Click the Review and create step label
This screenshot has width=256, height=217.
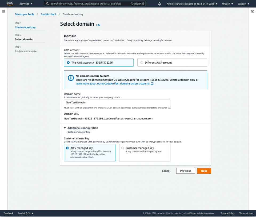click(x=26, y=51)
